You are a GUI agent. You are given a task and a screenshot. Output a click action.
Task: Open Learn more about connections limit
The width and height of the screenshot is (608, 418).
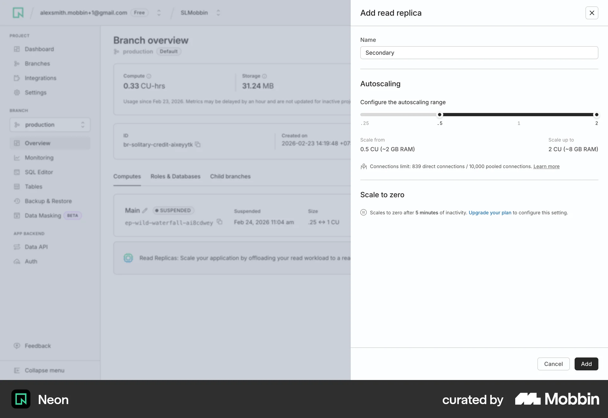(546, 167)
